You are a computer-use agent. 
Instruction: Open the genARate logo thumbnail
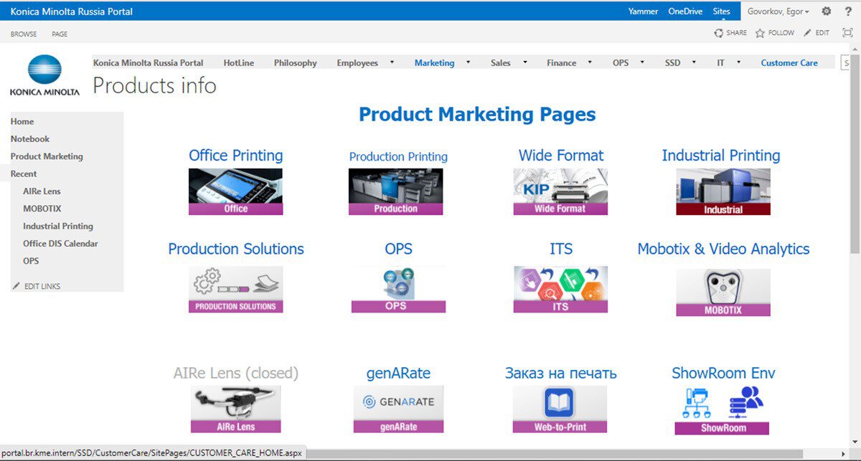(x=398, y=409)
